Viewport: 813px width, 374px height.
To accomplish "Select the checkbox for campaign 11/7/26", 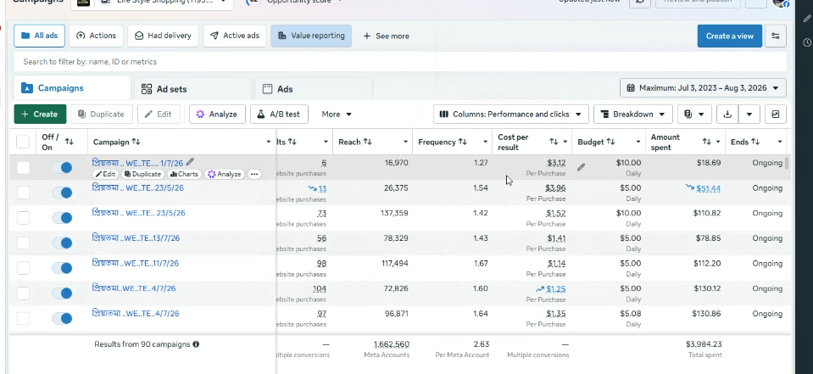I will pos(23,268).
